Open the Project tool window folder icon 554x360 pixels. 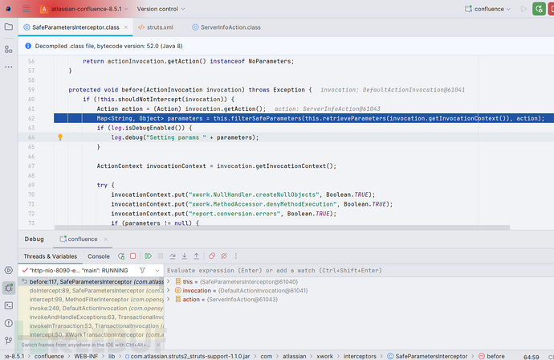[x=9, y=27]
